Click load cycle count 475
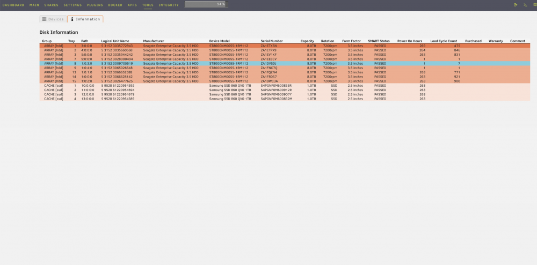The image size is (537, 265). click(x=457, y=46)
